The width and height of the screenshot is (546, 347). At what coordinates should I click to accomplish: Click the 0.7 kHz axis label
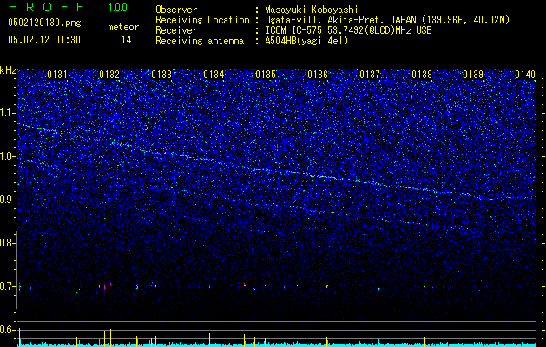tap(7, 286)
